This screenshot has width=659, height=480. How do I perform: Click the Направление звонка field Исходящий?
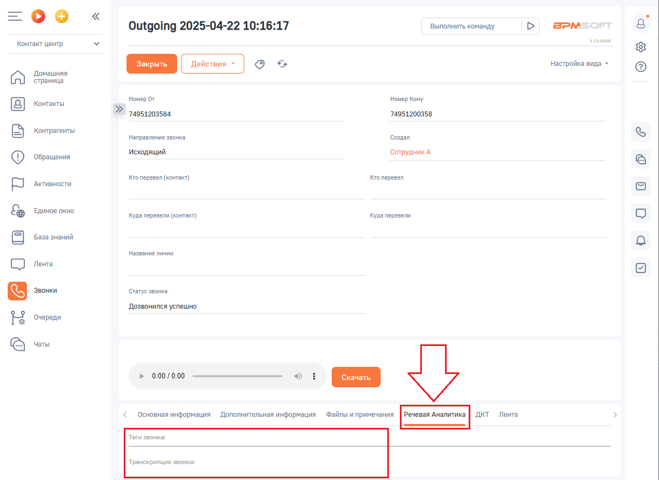237,152
